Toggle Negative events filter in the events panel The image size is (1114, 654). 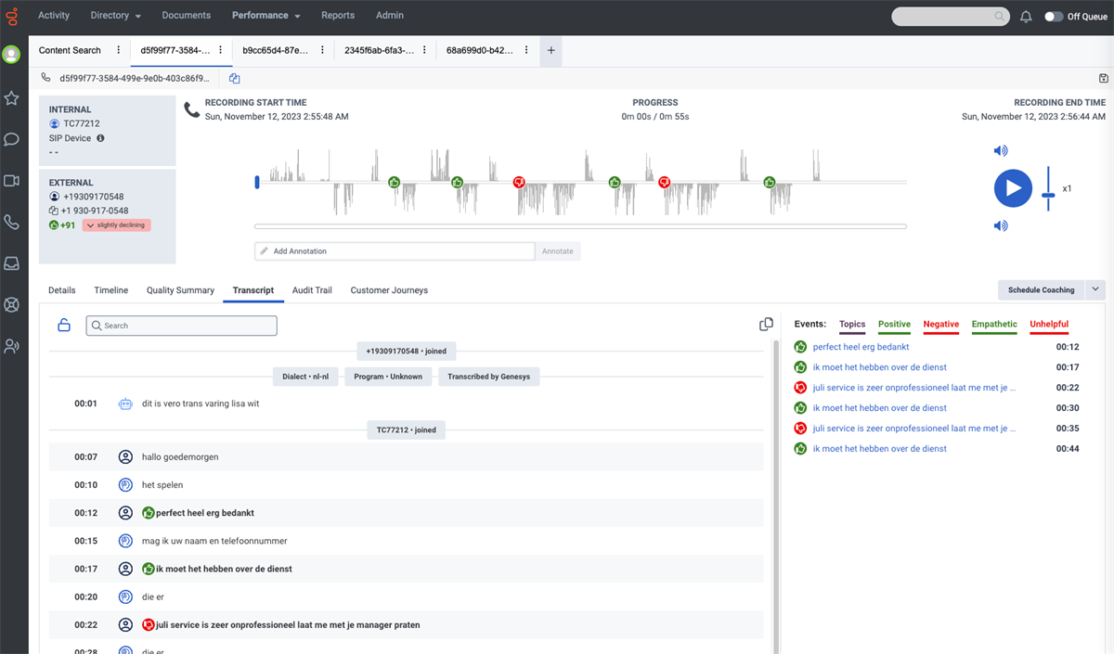point(940,325)
